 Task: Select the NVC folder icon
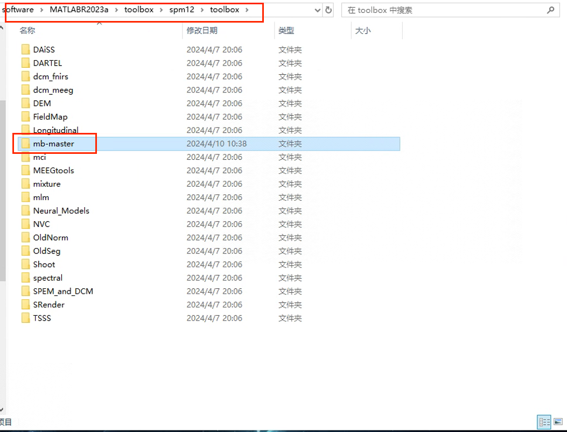pyautogui.click(x=25, y=224)
